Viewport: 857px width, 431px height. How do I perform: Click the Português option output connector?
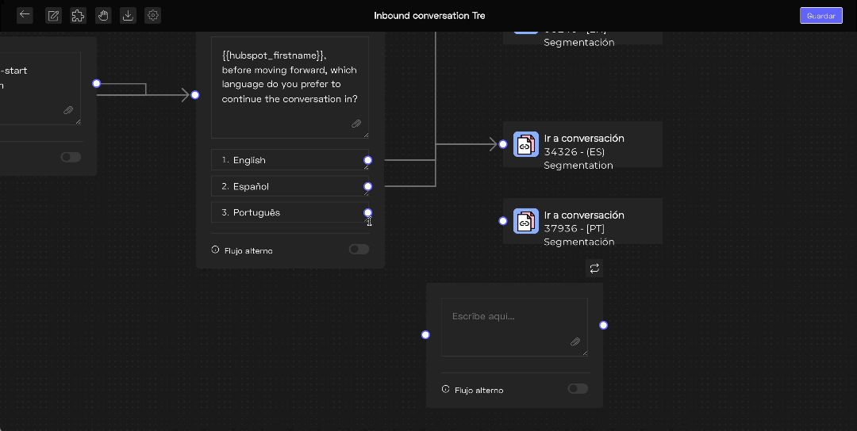coord(368,212)
